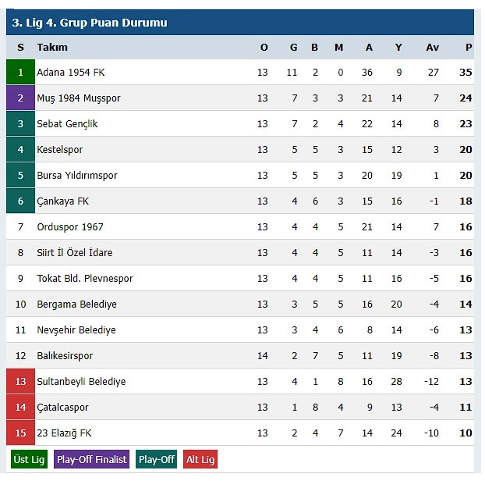Open the Adana 1954 FK team link
The image size is (485, 488).
(x=71, y=73)
